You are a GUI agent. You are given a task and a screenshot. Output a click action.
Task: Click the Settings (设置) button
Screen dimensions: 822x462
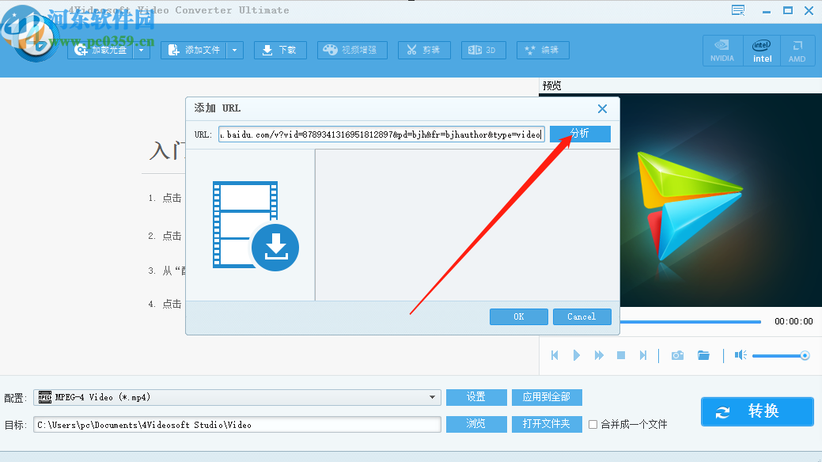click(476, 397)
